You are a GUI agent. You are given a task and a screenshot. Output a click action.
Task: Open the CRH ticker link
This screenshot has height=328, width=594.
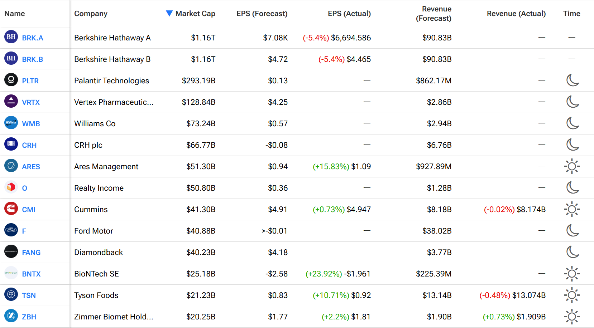point(29,145)
